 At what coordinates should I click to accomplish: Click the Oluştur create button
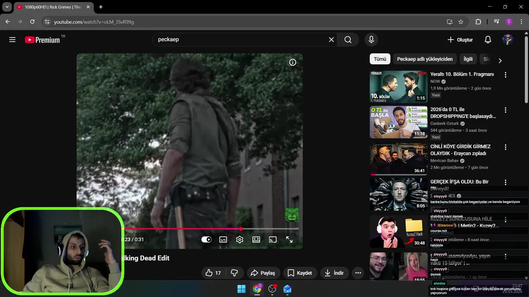[x=460, y=40]
